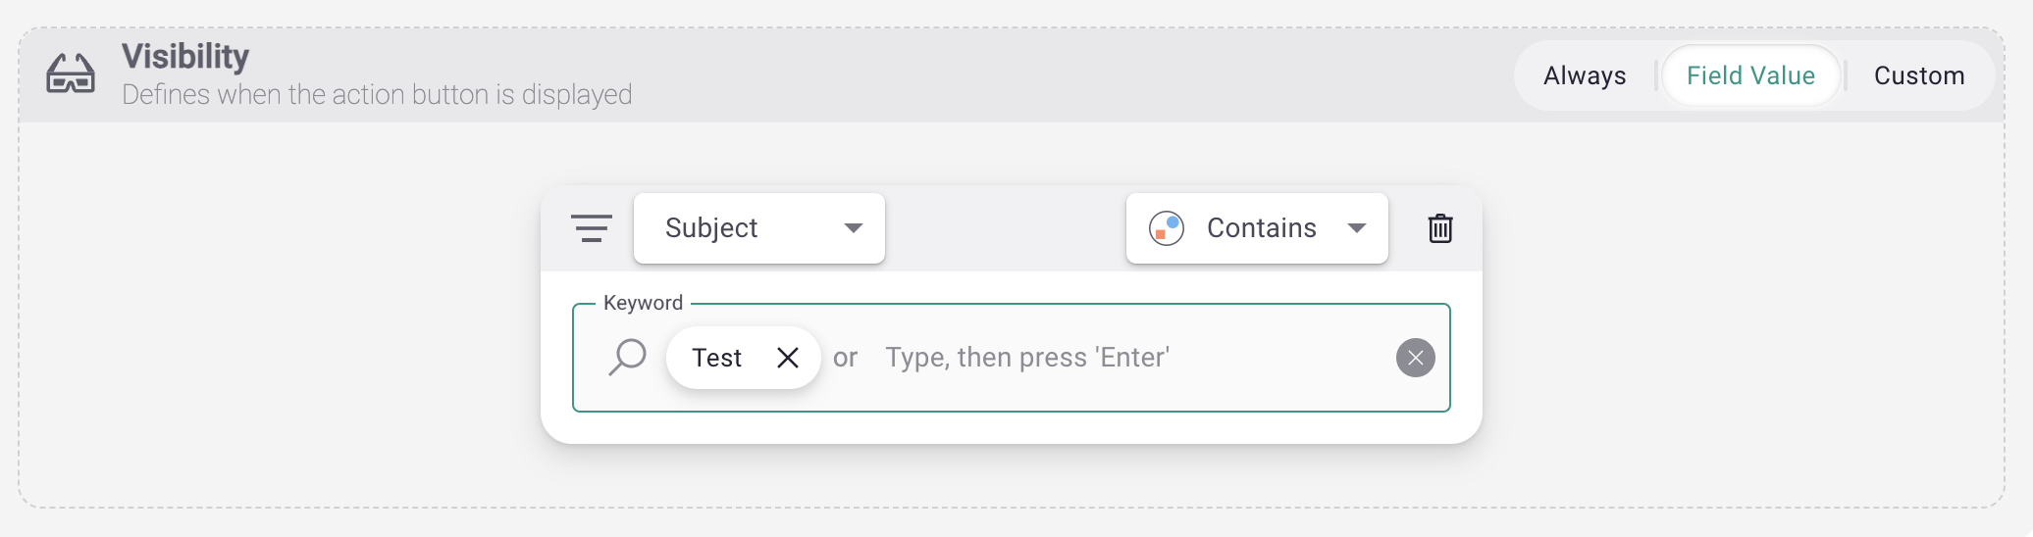
Task: Switch visibility mode to Custom
Action: tap(1918, 75)
